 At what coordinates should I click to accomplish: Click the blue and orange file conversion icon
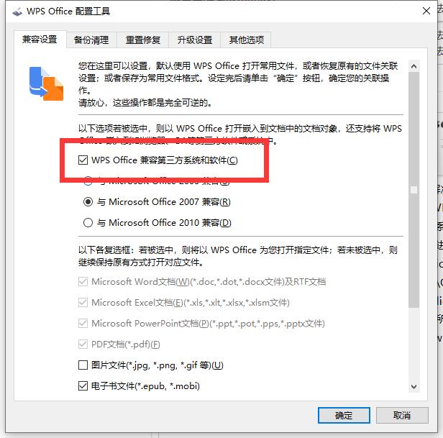[46, 83]
